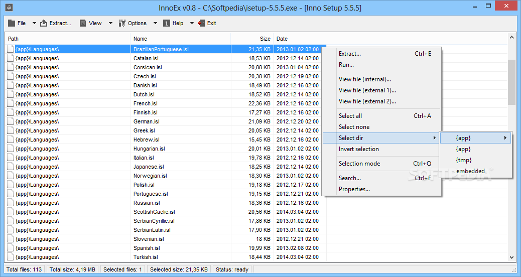Screen dimensions: 521x277
Task: Open Properties... from context menu
Action: coord(382,189)
